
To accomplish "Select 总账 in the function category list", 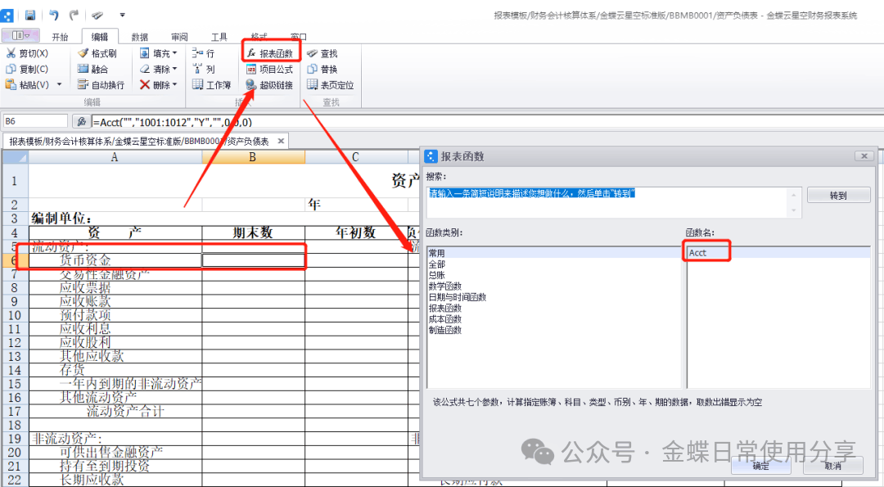I will click(x=437, y=276).
